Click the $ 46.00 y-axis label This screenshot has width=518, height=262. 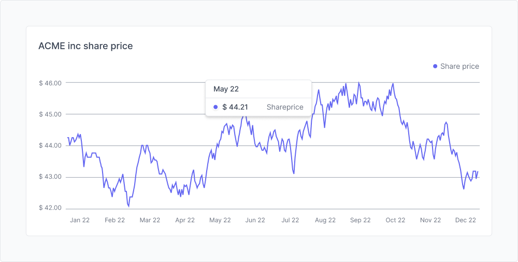point(50,83)
